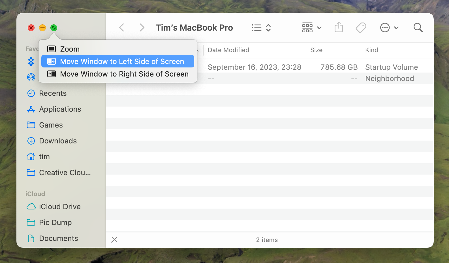Open the ellipsis Action menu dropdown
Screen dimensions: 449x263
[389, 28]
